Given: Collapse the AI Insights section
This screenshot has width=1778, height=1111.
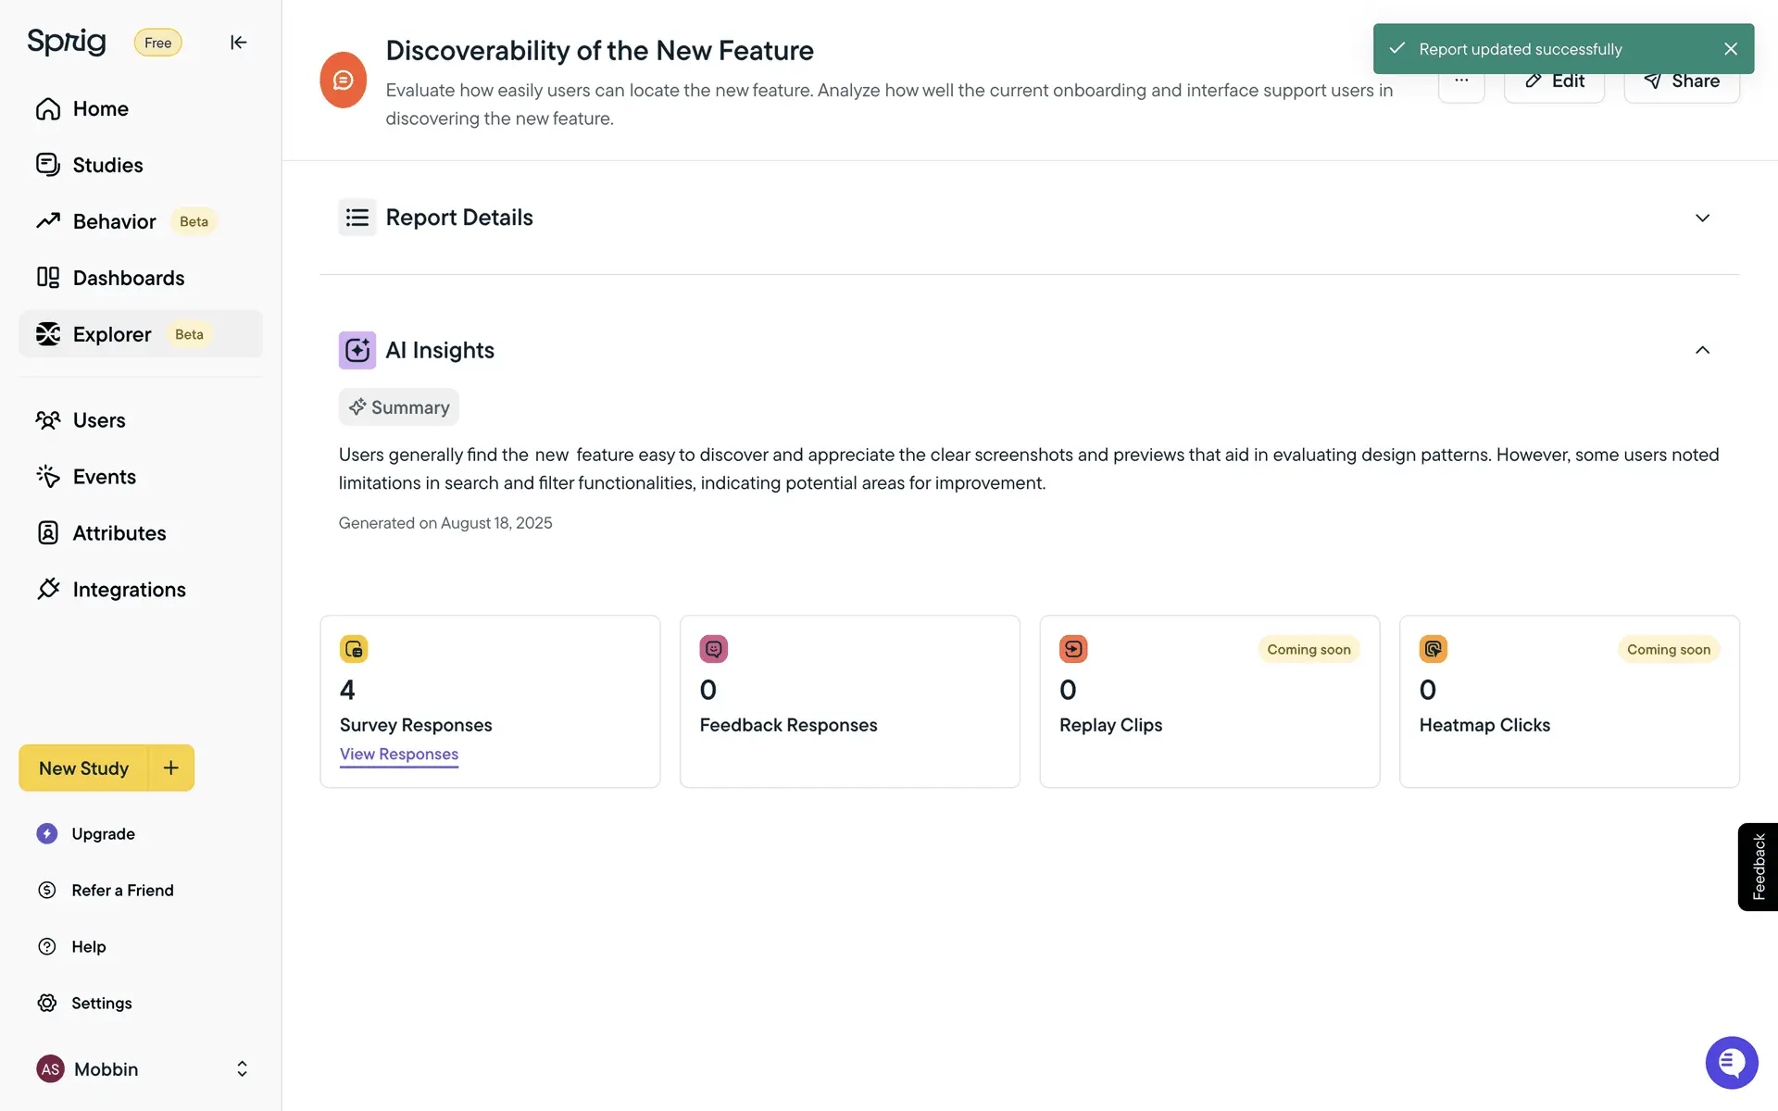Looking at the screenshot, I should pyautogui.click(x=1701, y=350).
